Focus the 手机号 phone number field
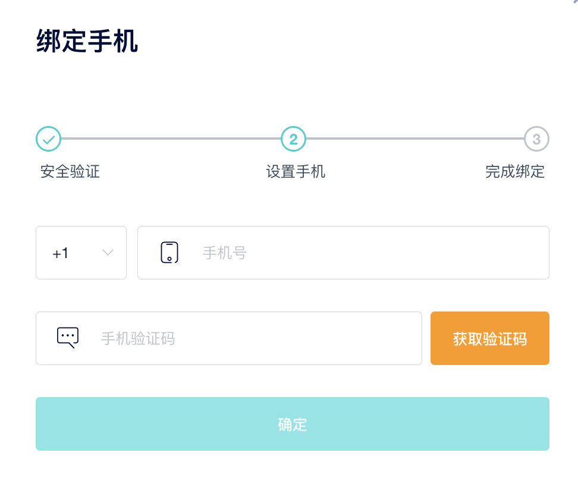The height and width of the screenshot is (497, 578). point(343,253)
